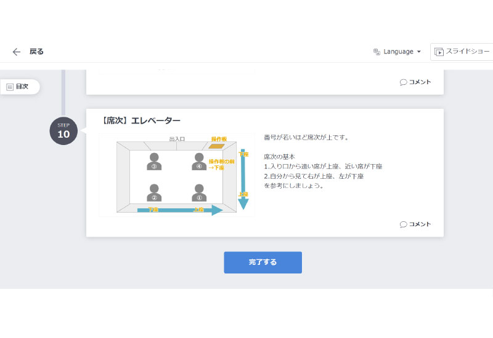The height and width of the screenshot is (338, 493).
Task: Open the 目次 table of contents
Action: click(x=20, y=87)
